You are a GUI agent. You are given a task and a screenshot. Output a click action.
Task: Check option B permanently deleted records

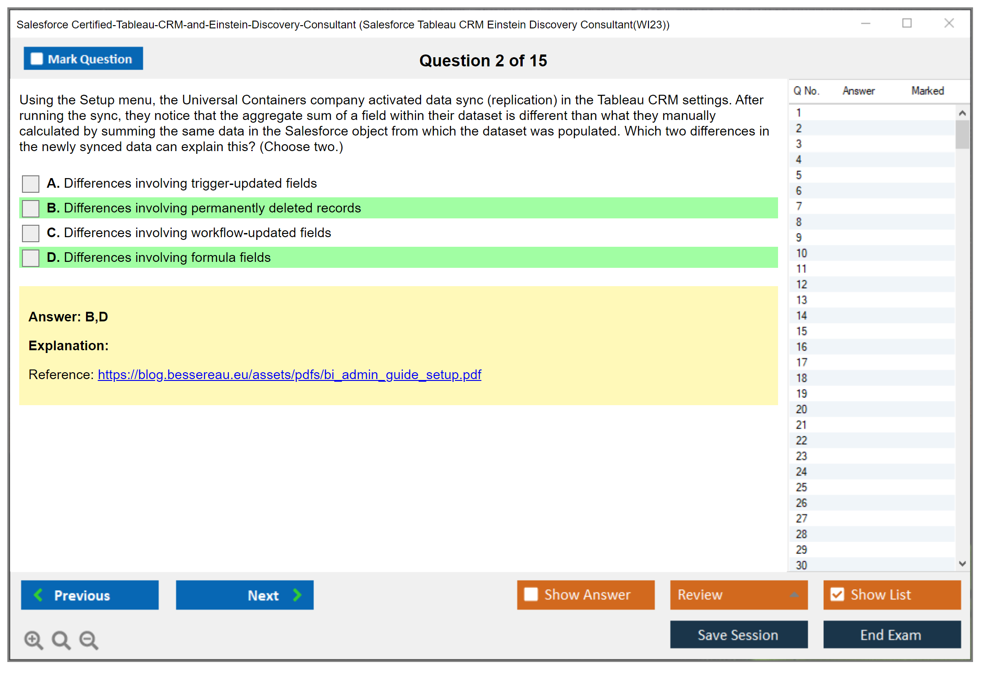tap(31, 209)
